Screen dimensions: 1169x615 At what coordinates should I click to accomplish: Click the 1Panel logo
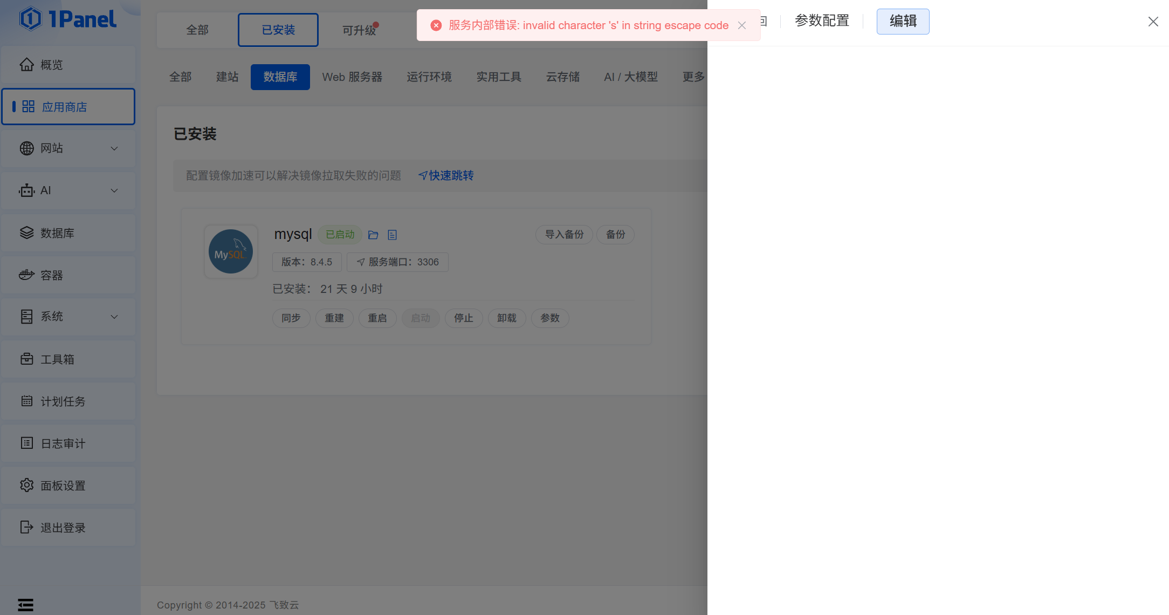point(68,19)
